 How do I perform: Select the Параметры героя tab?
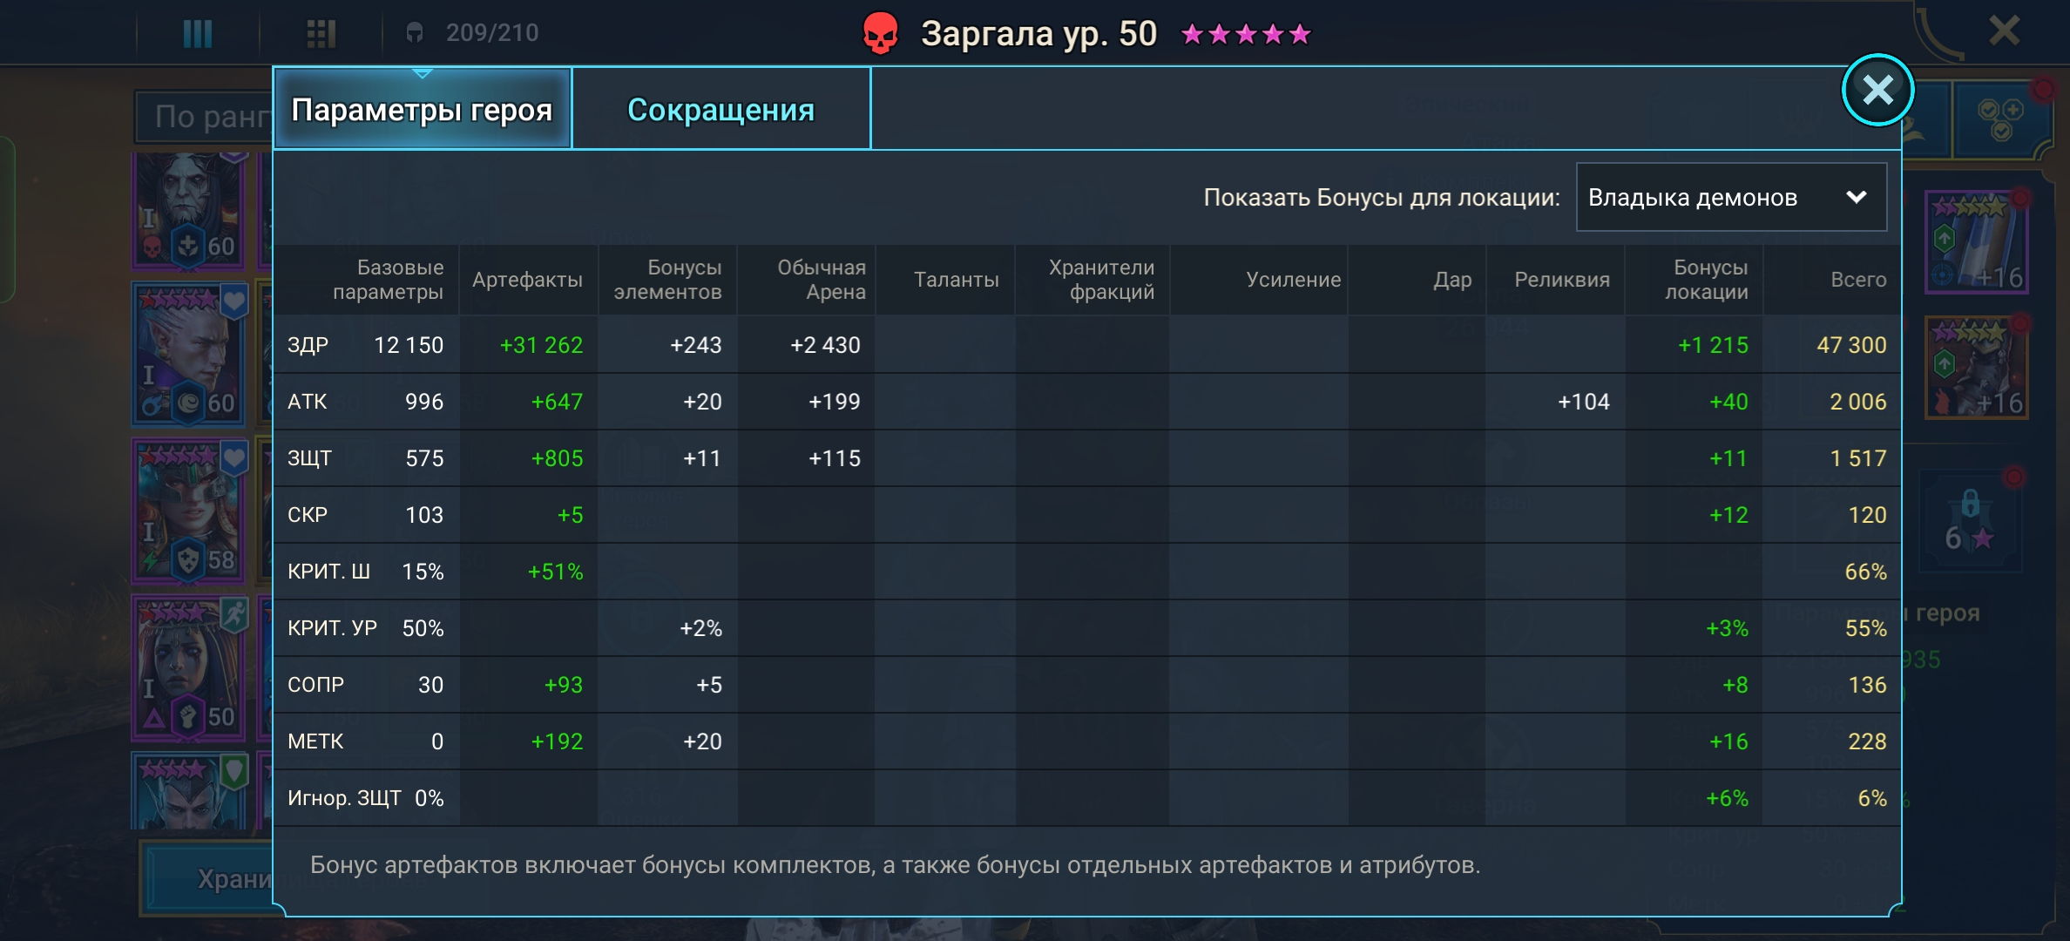click(x=422, y=110)
